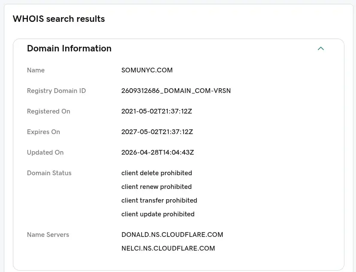The height and width of the screenshot is (272, 356).
Task: Click the 'client delete prohibited' status
Action: pos(157,173)
